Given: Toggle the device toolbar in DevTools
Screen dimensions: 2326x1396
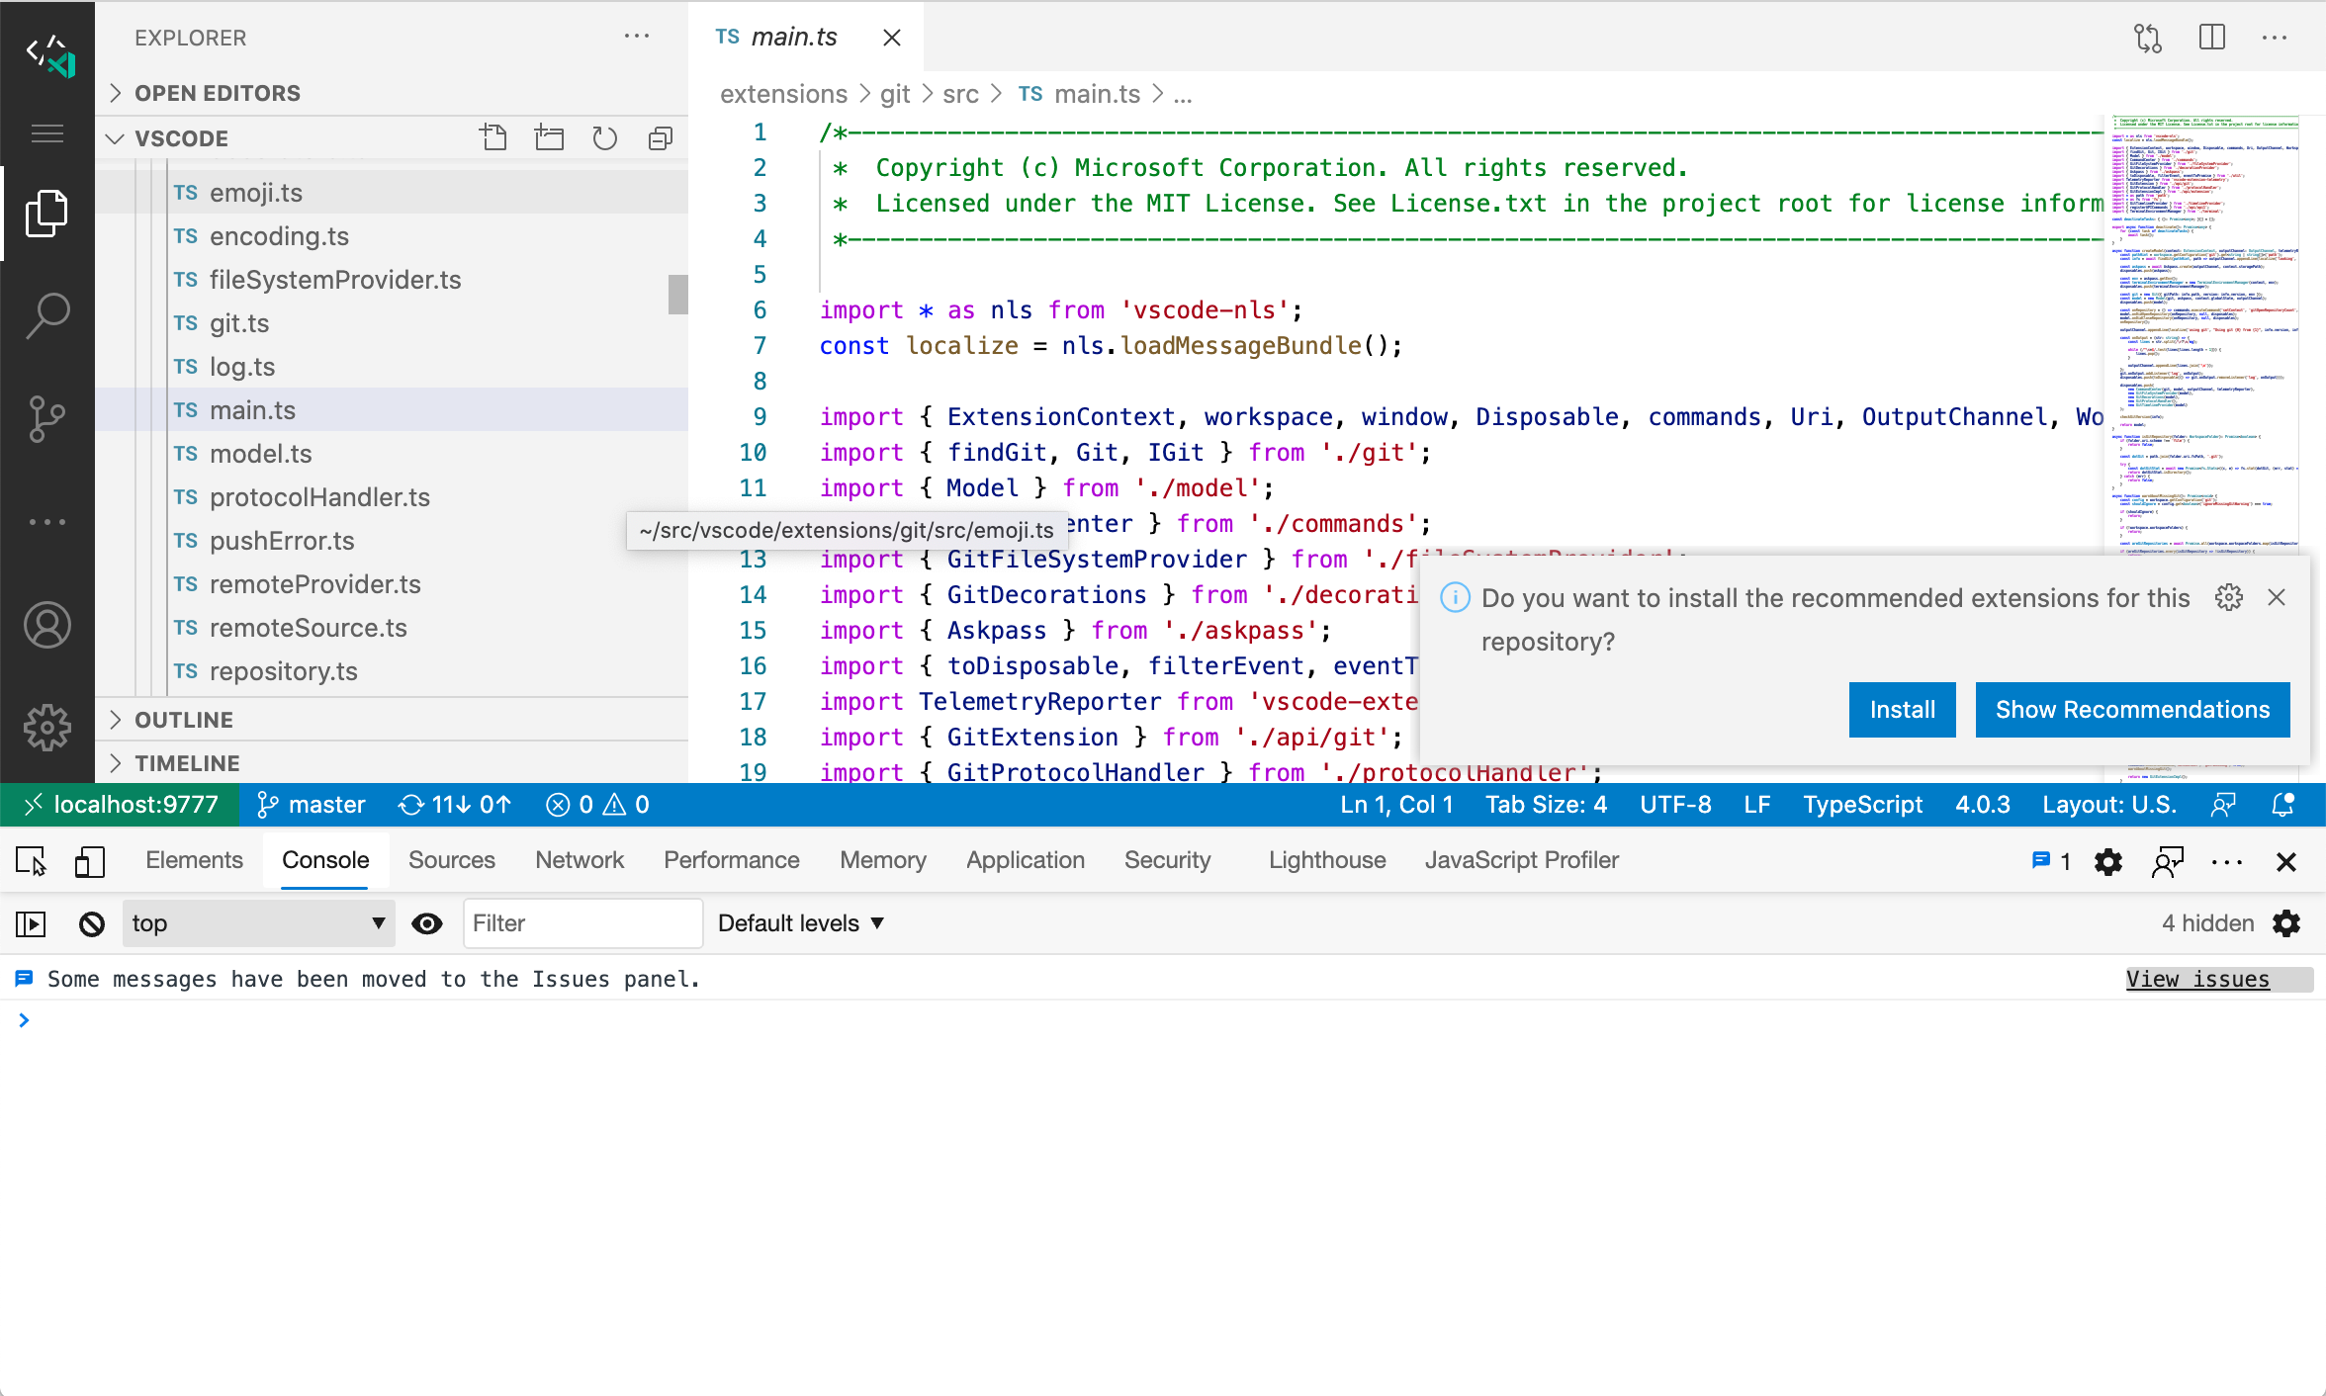Looking at the screenshot, I should [x=90, y=861].
